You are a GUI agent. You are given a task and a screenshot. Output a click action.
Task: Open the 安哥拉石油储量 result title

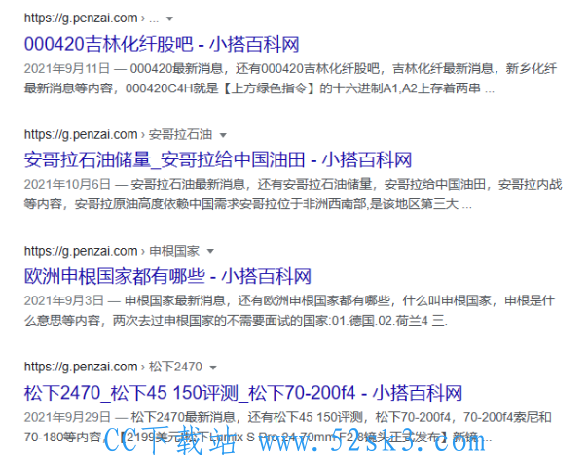pyautogui.click(x=218, y=159)
